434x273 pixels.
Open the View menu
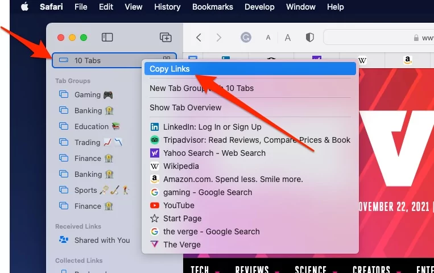134,7
